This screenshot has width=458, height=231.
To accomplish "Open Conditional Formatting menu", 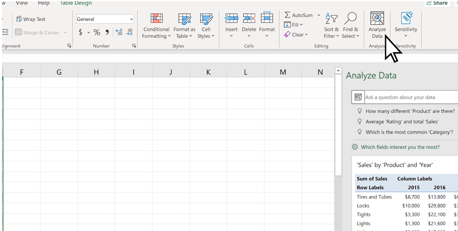I will (156, 26).
